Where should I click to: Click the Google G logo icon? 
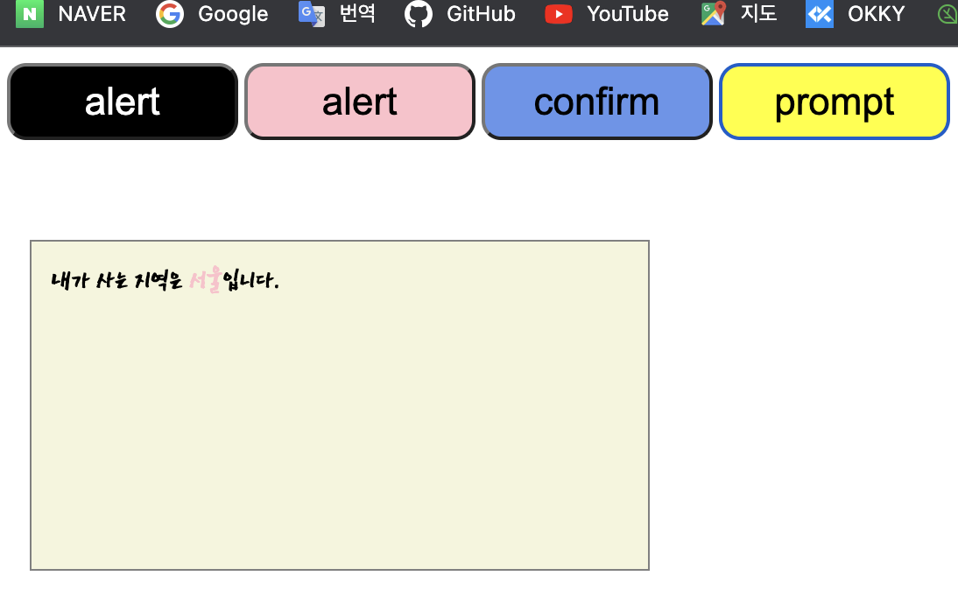pos(169,14)
